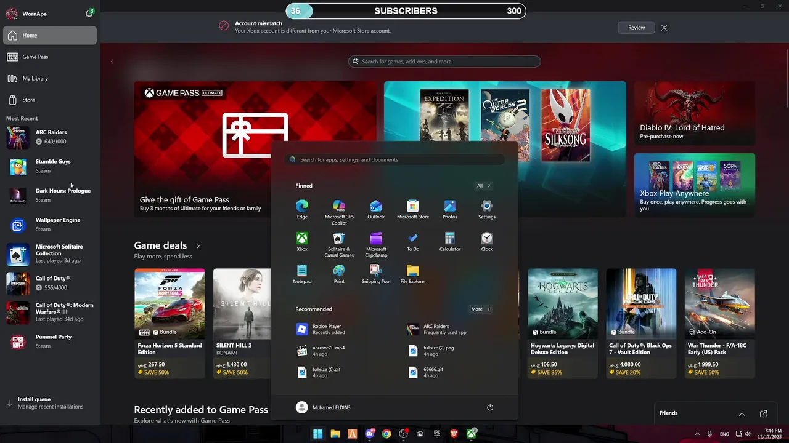Open the ENG language switcher
This screenshot has width=789, height=443.
point(724,434)
